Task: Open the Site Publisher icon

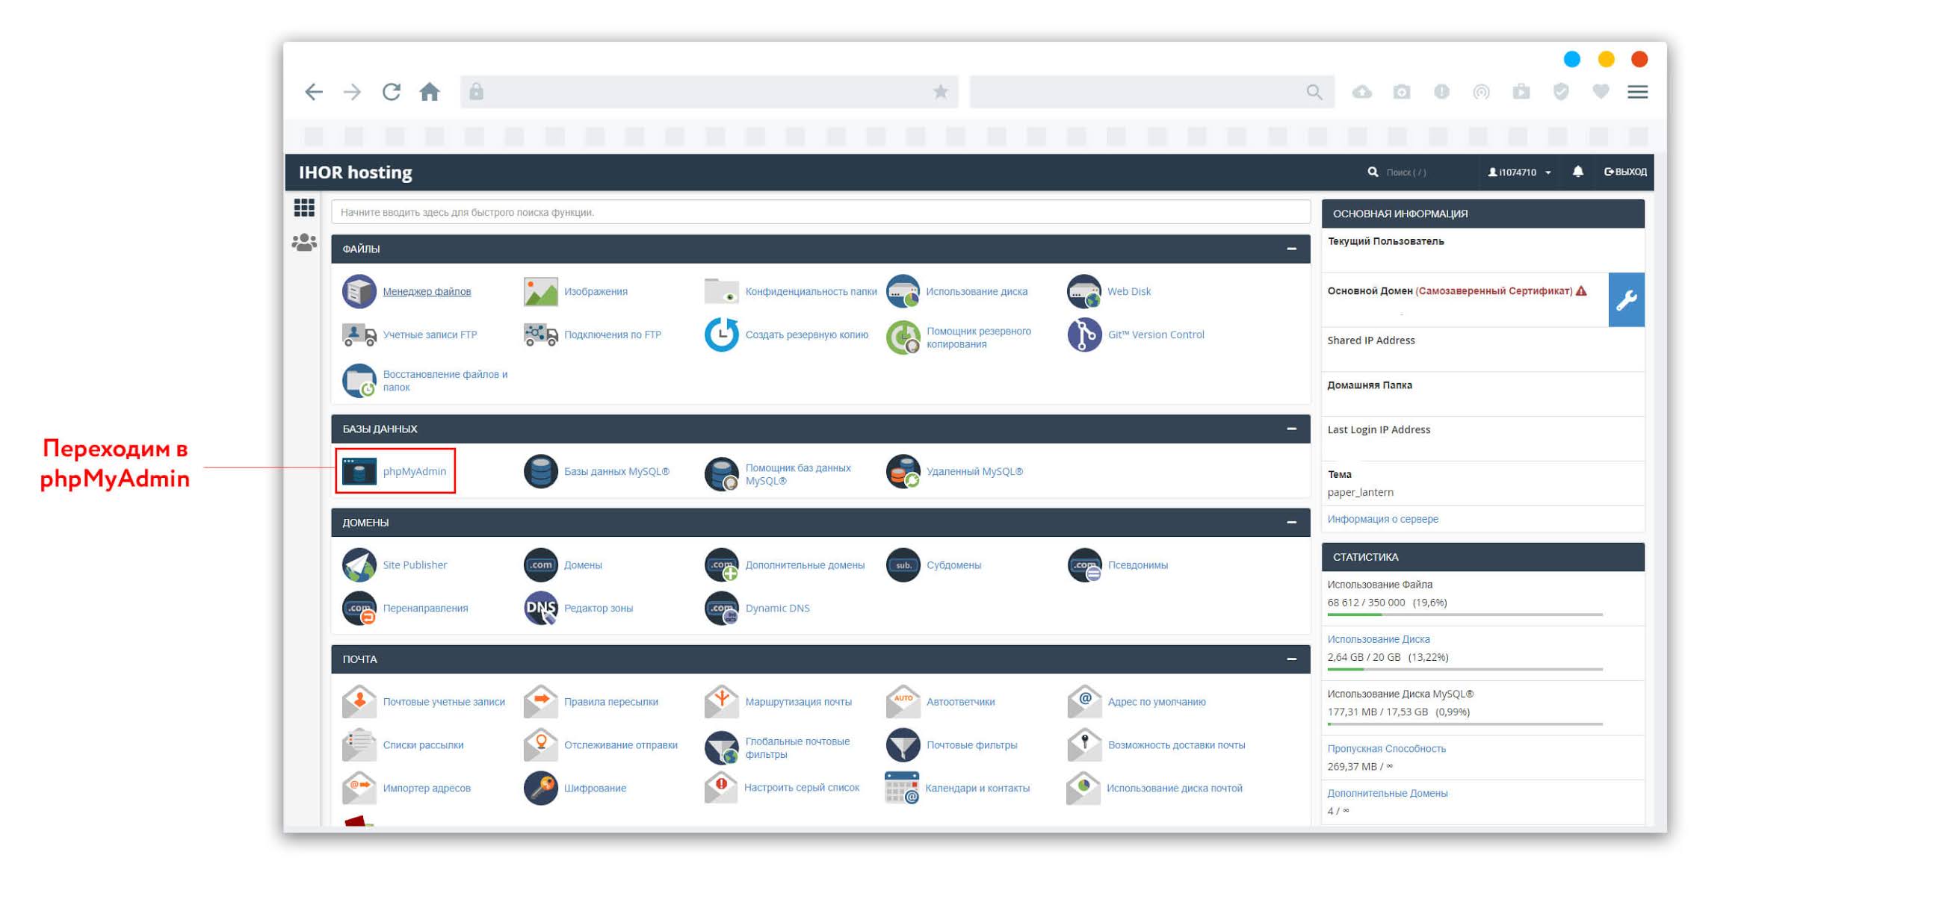Action: point(359,564)
